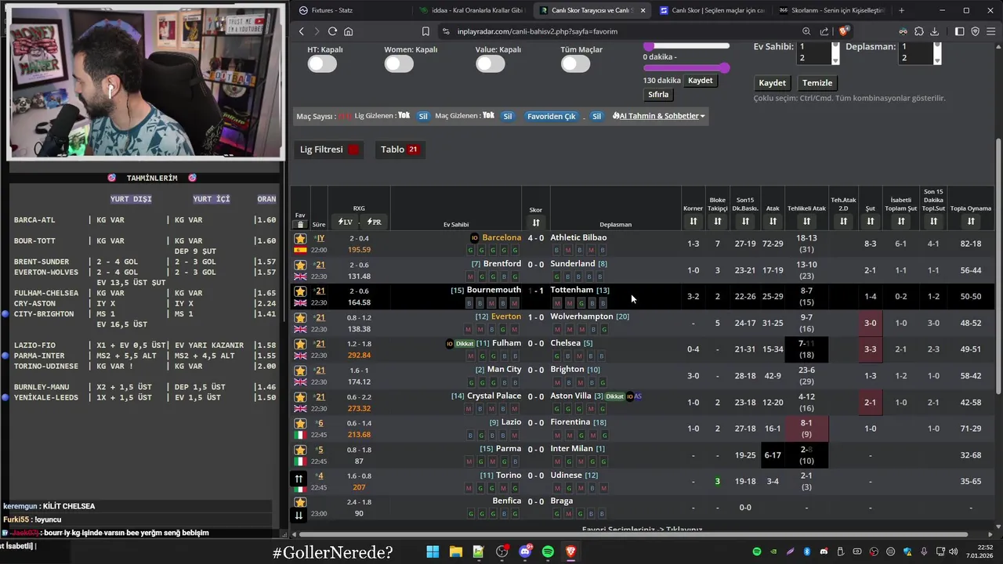Sort by Şut column arrows
This screenshot has height=564, width=1003.
click(870, 222)
